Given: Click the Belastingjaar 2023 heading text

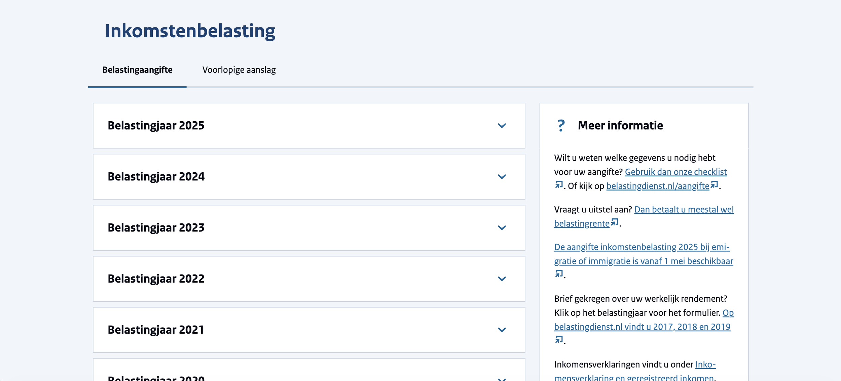Looking at the screenshot, I should (x=156, y=228).
